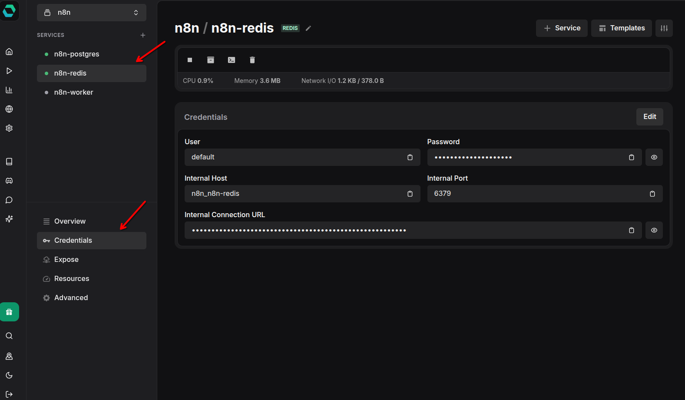Copy the Password value
The width and height of the screenshot is (685, 400).
pyautogui.click(x=632, y=157)
